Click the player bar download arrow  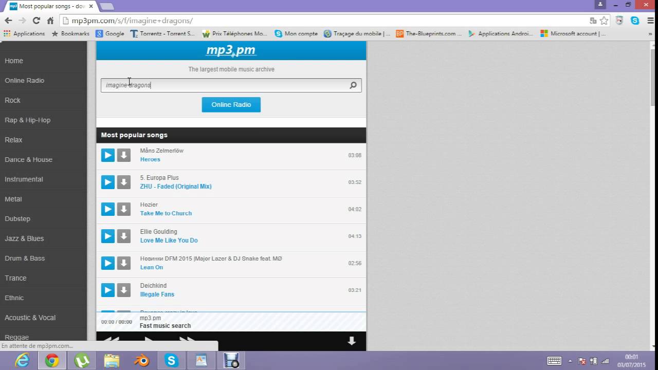pos(352,341)
